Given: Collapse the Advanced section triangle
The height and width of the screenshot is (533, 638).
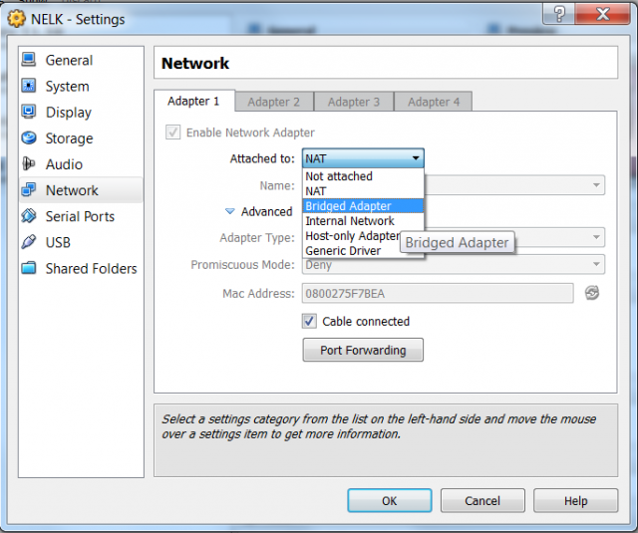Looking at the screenshot, I should pos(229,211).
